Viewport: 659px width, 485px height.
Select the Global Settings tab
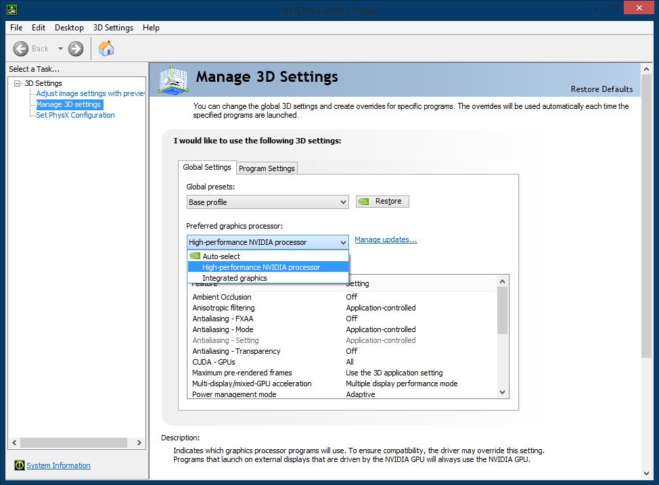[x=207, y=167]
